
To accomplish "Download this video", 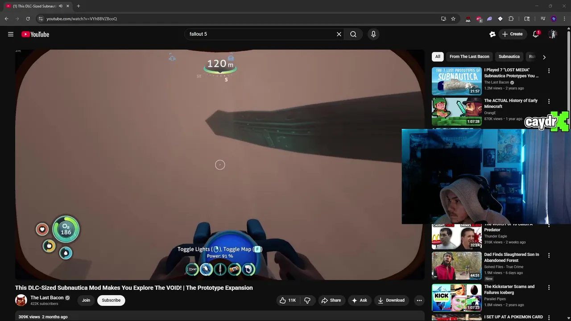I will coord(391,300).
